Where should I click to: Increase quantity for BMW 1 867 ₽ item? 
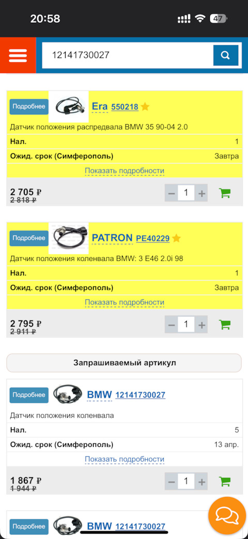(202, 481)
